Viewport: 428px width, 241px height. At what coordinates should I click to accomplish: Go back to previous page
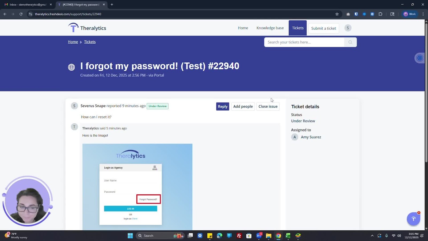click(5, 14)
